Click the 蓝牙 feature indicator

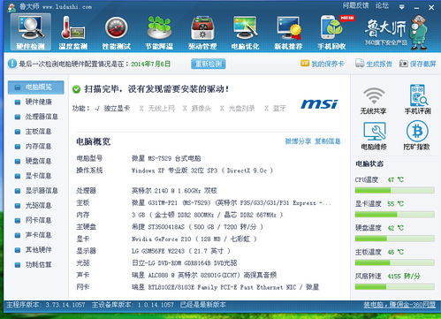(275, 109)
